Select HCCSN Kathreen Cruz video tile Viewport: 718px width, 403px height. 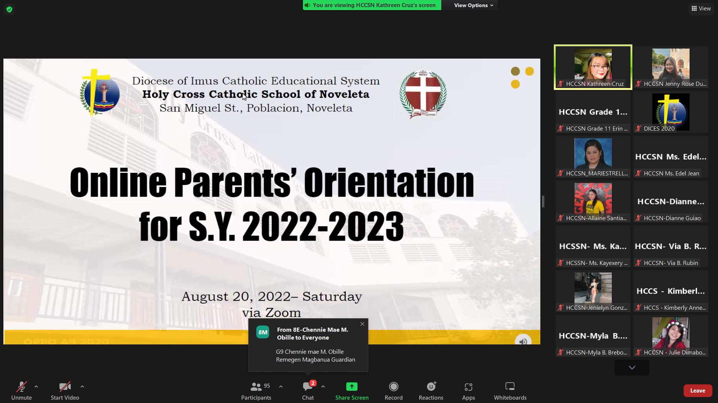click(x=593, y=67)
